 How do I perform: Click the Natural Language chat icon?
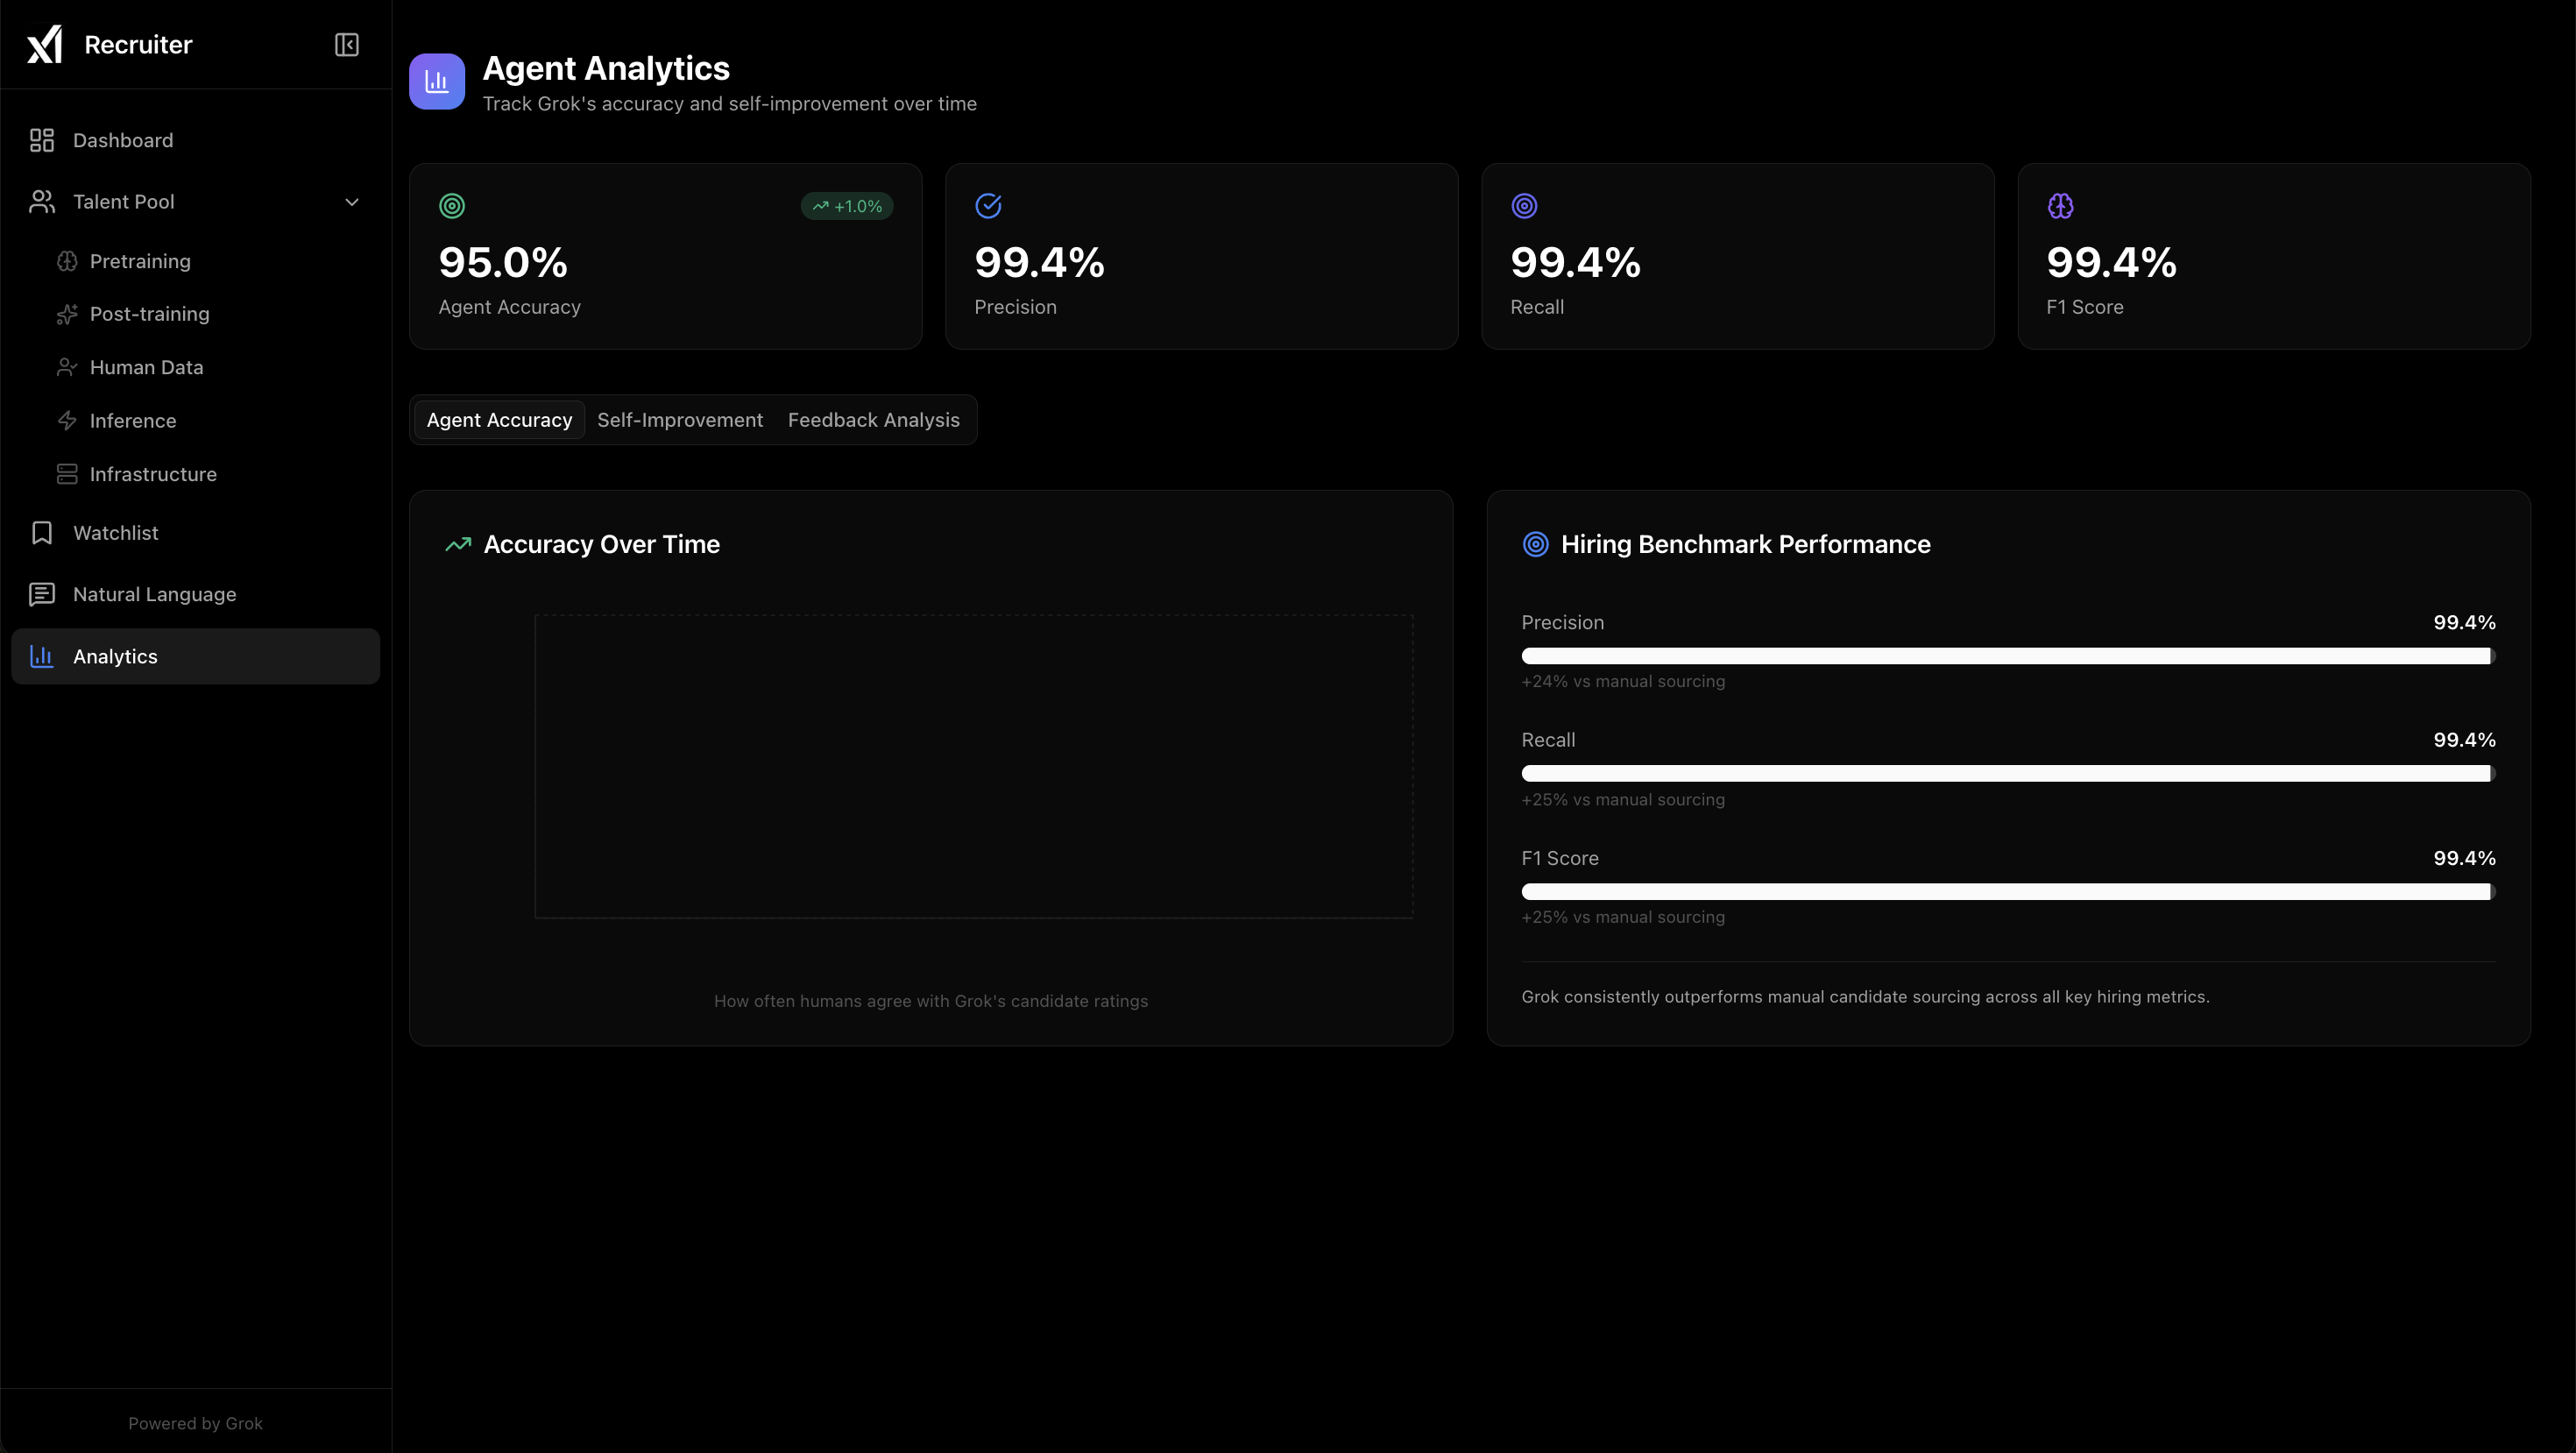[x=42, y=594]
